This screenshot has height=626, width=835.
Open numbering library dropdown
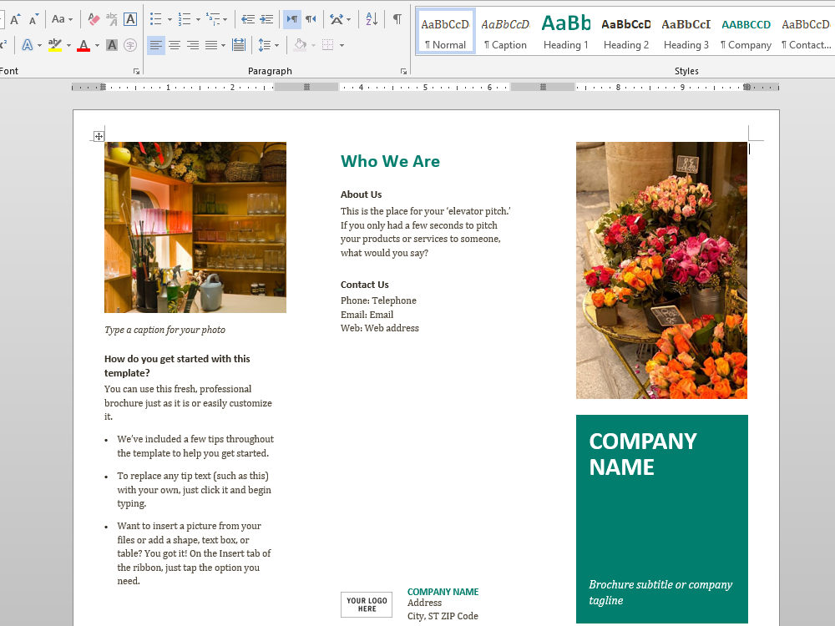198,20
